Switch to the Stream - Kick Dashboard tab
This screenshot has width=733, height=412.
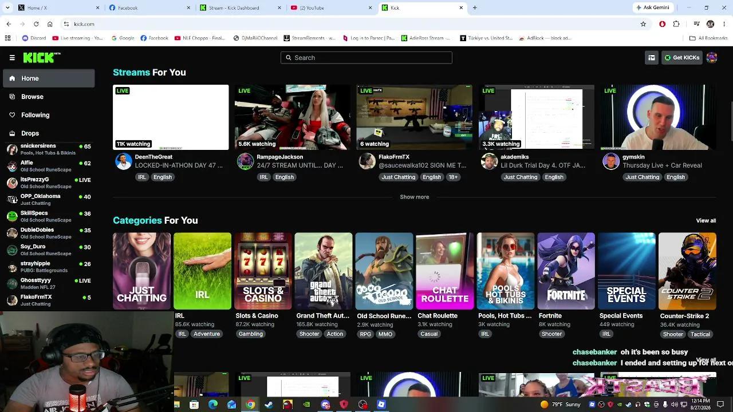click(241, 8)
